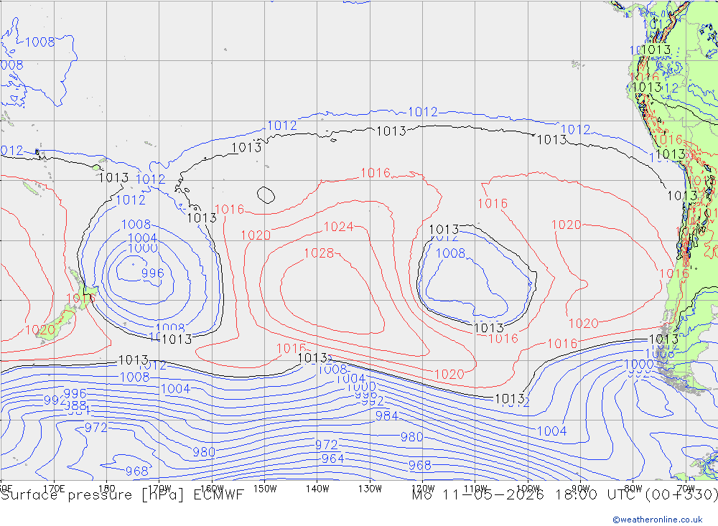Click the 160W longitude label

[212, 489]
